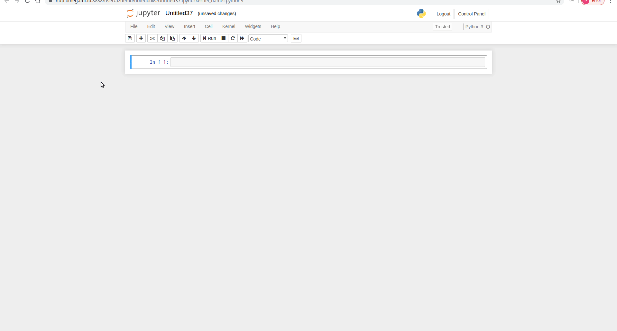This screenshot has height=331, width=617.
Task: Open the Help menu
Action: coord(275,26)
